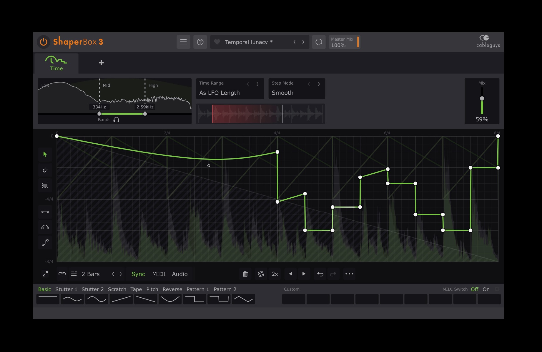Viewport: 542px width, 352px height.
Task: Favorite the preset with heart icon
Action: [x=217, y=42]
